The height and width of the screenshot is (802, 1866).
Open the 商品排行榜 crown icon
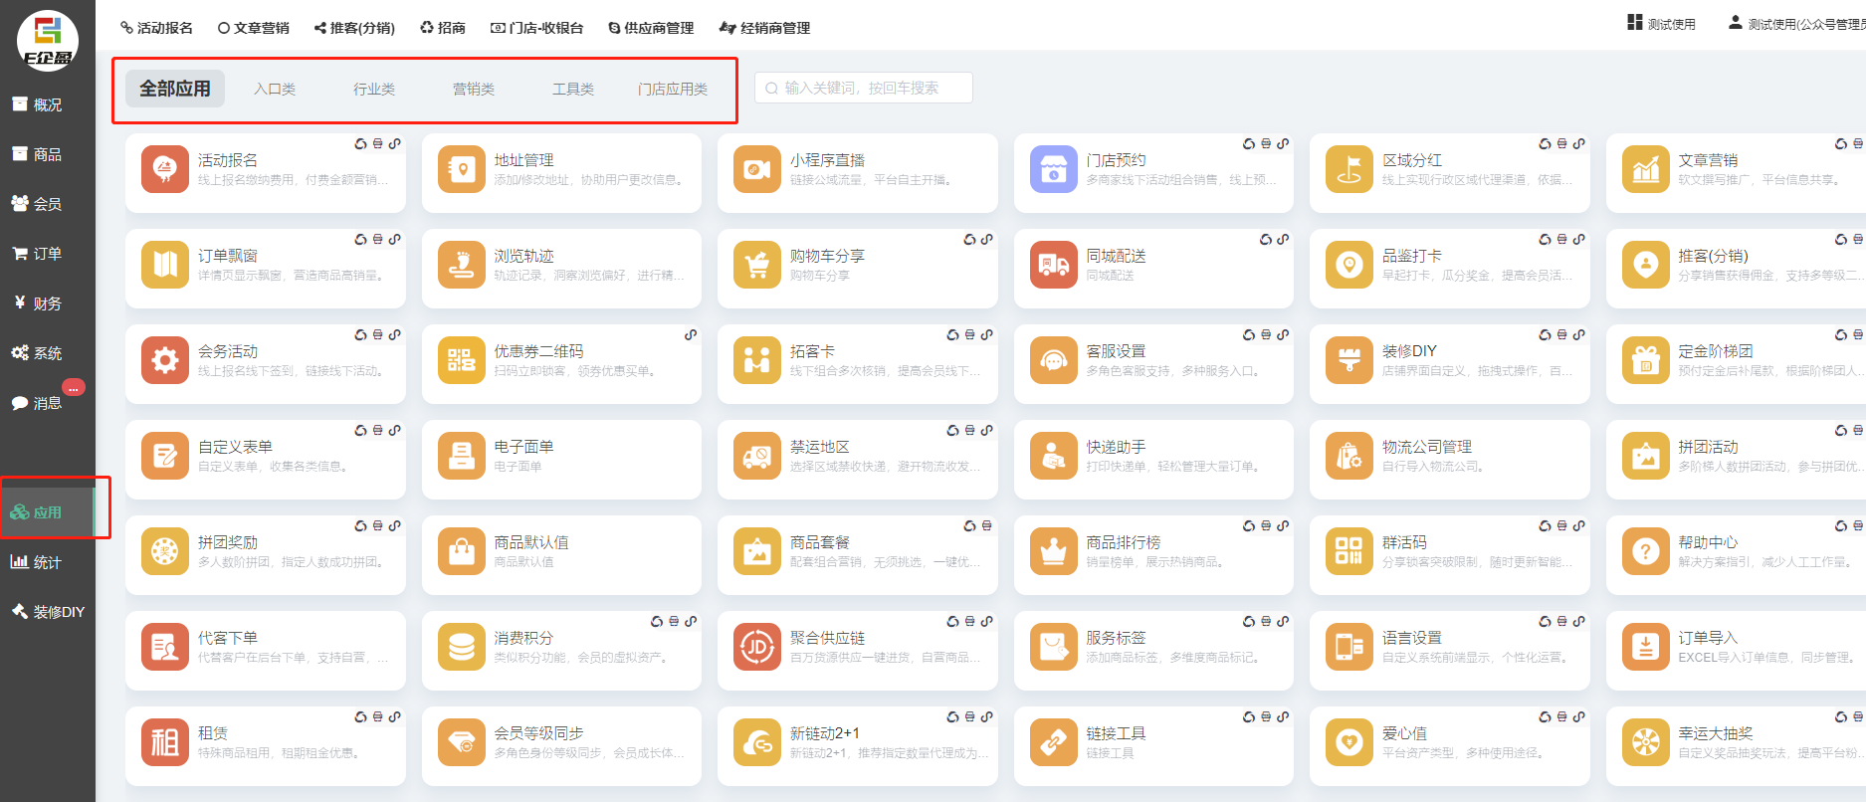1054,551
